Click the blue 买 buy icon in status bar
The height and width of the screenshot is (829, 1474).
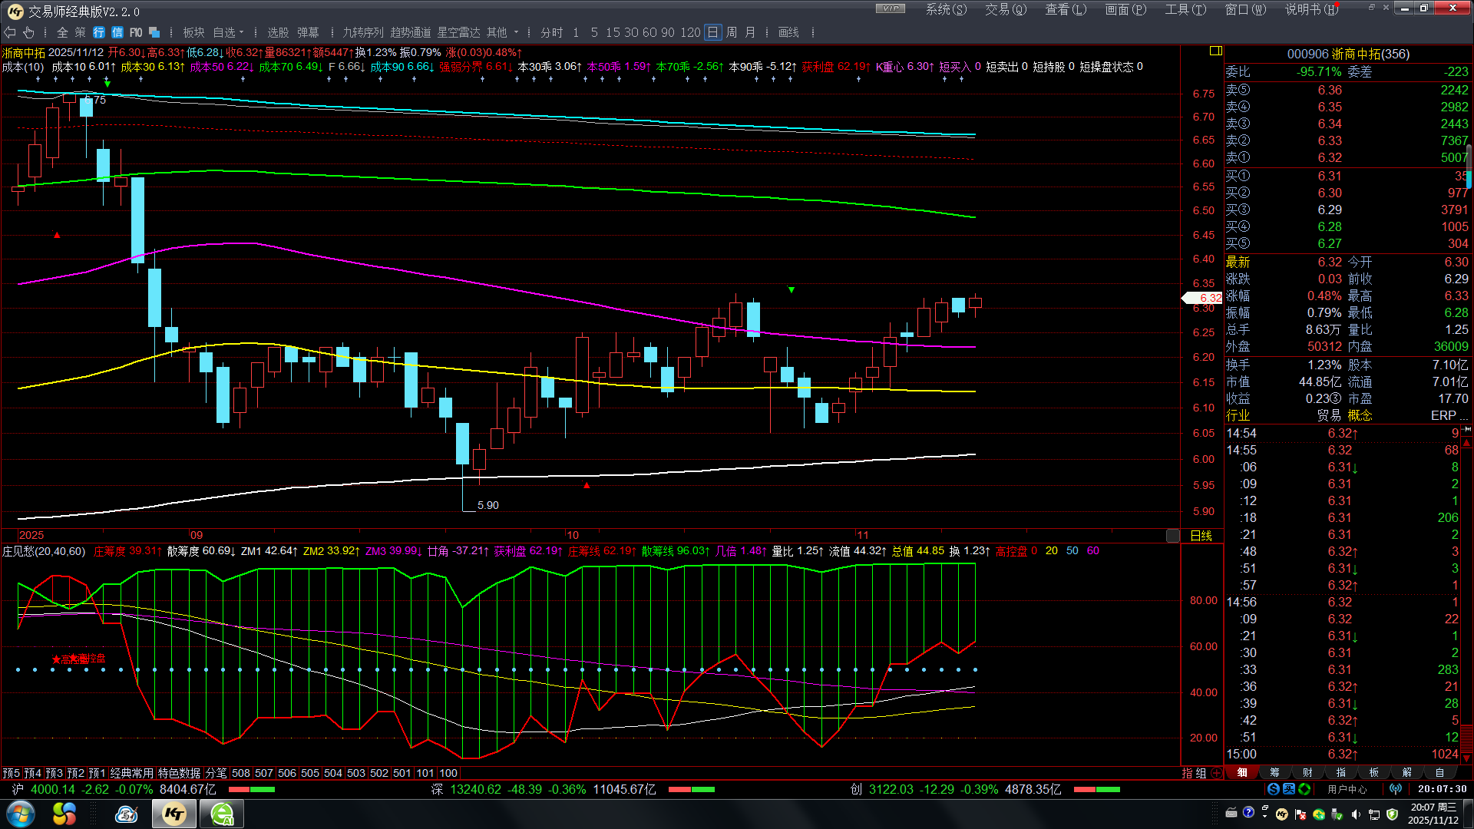point(1289,789)
